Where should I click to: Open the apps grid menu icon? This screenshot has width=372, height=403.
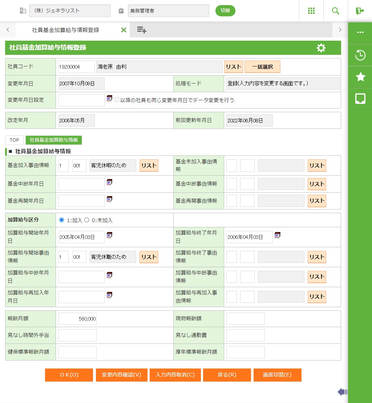point(311,11)
